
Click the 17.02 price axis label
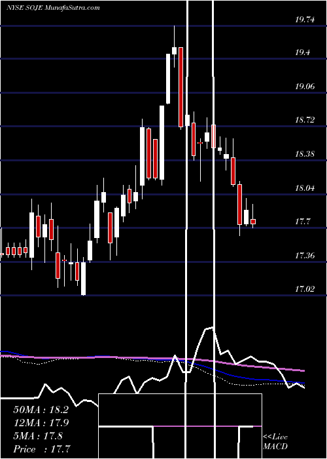click(x=305, y=289)
